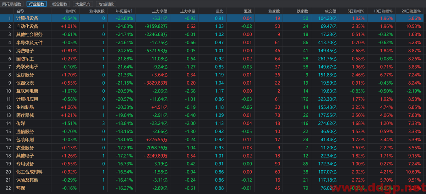This screenshot has width=426, height=194.
Task: Switch to the 同花顺指数 tab
Action: click(12, 4)
